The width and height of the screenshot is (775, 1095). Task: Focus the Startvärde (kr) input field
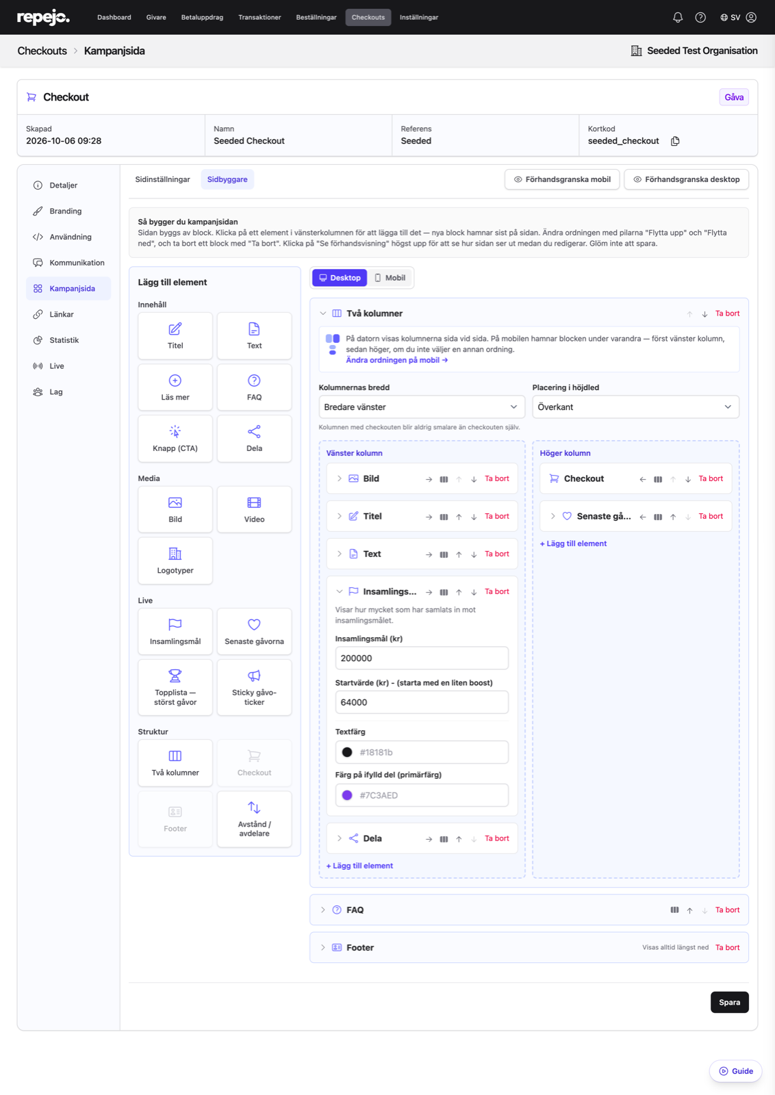point(422,702)
